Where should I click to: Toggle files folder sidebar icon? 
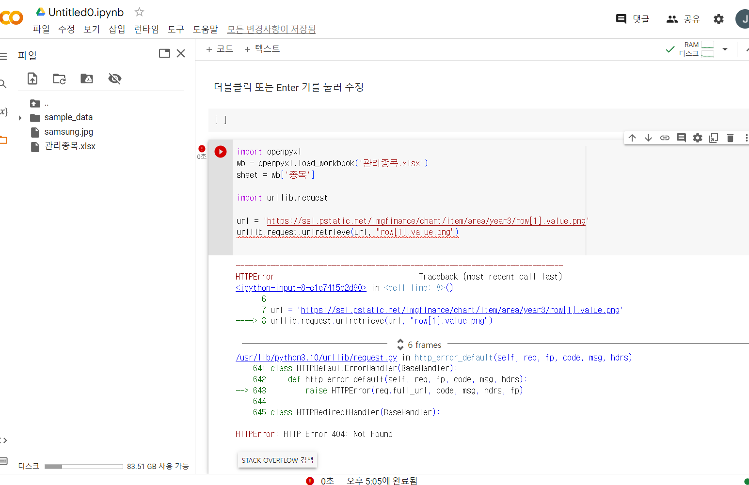tap(3, 140)
